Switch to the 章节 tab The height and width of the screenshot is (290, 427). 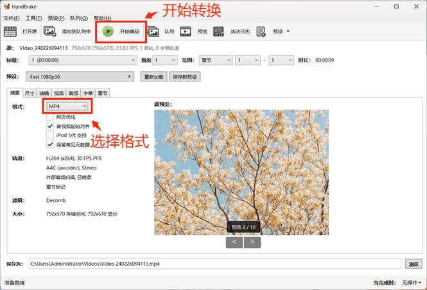[103, 93]
